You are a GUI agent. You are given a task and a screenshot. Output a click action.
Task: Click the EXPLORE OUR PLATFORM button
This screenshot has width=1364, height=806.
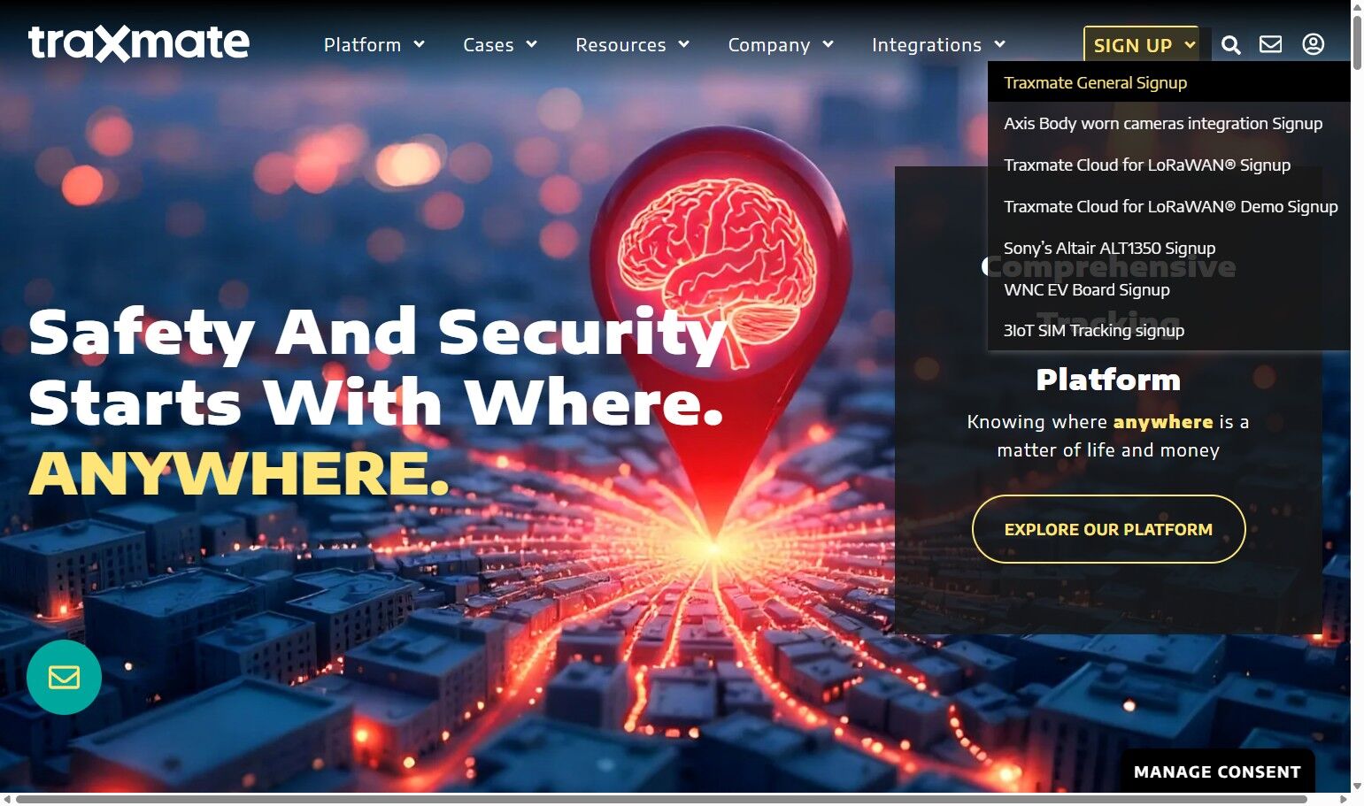point(1108,529)
